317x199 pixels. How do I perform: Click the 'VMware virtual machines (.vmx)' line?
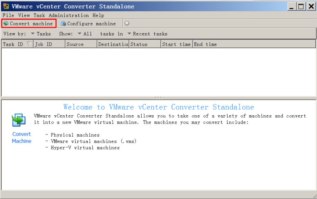tap(94, 141)
